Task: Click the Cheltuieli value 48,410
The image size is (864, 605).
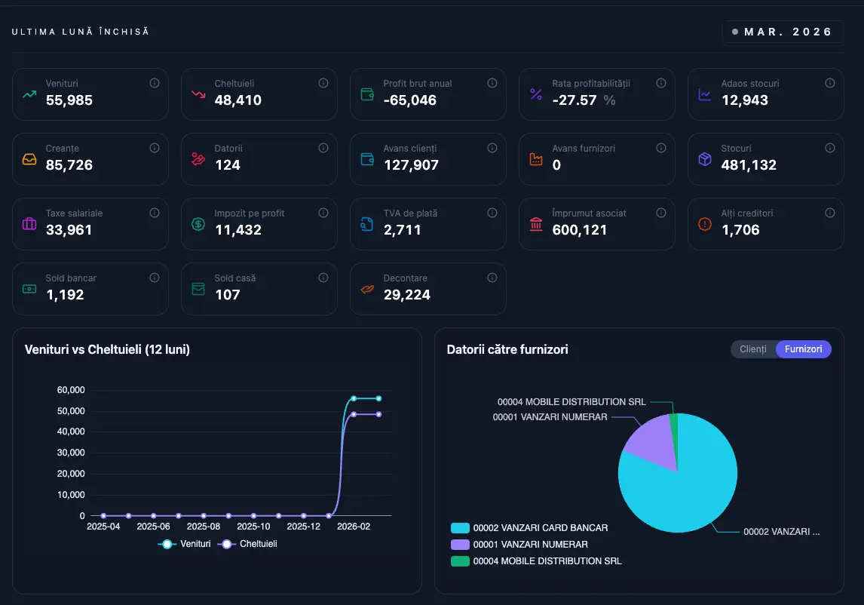Action: 238,100
